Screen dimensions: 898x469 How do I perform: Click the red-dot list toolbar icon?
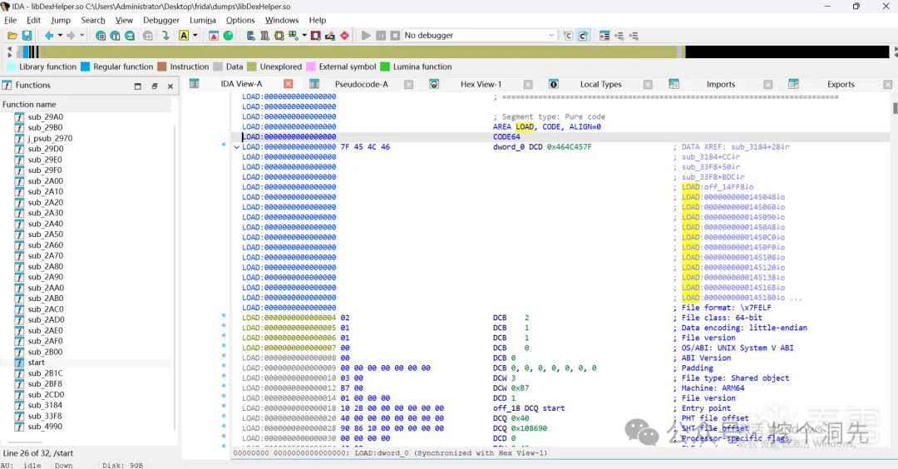(x=604, y=36)
